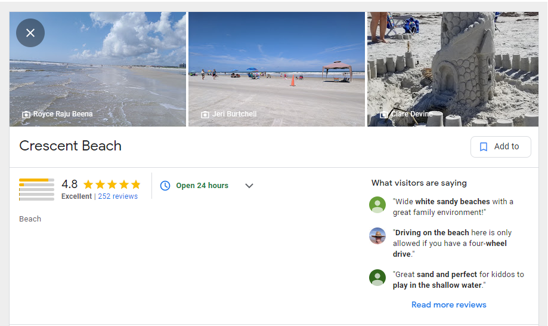Click the Crescent Beach title
The height and width of the screenshot is (326, 548).
pyautogui.click(x=70, y=146)
